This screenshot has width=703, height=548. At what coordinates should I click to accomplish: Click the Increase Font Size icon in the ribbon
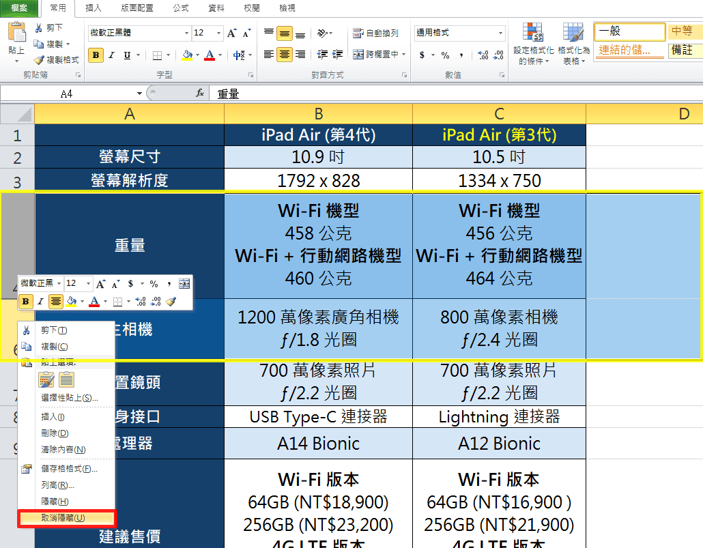[232, 33]
